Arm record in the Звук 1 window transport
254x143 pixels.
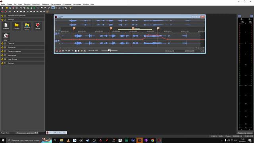(60, 51)
